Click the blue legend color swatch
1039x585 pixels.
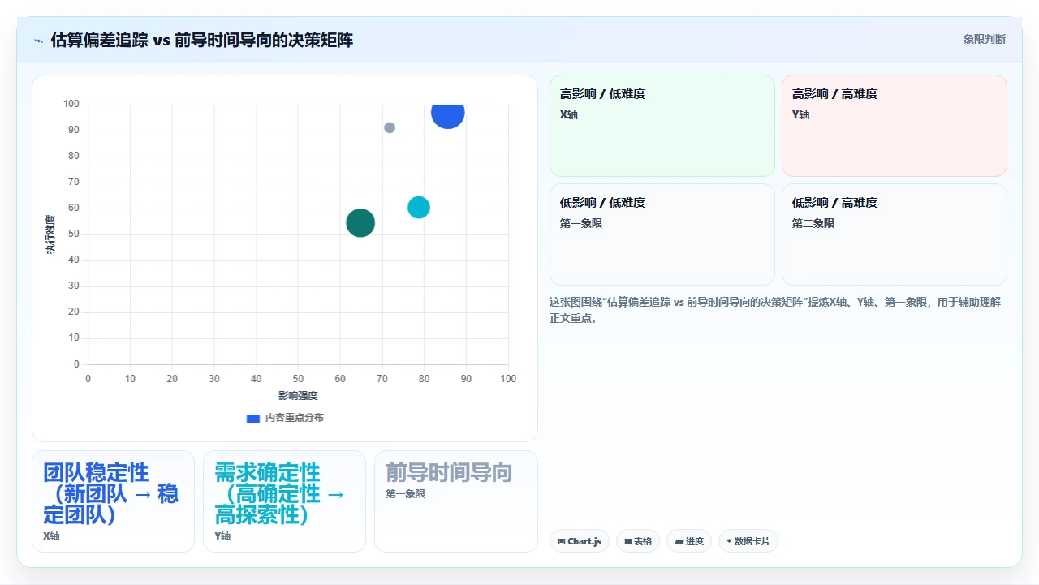pos(253,419)
